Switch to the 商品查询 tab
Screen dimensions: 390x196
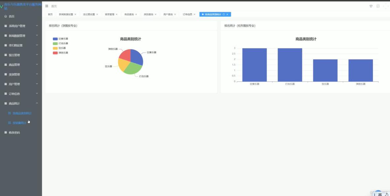(128, 14)
